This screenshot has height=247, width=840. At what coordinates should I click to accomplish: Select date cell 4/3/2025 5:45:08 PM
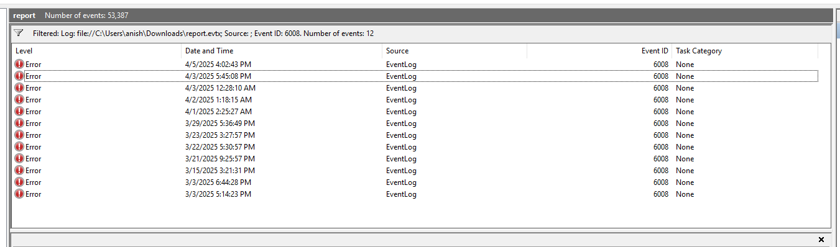tap(218, 76)
